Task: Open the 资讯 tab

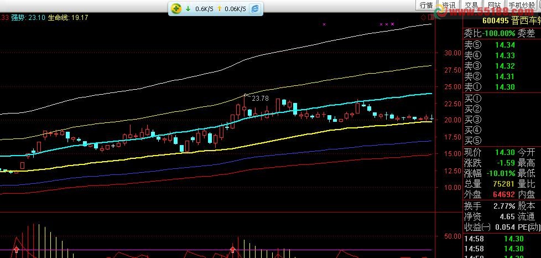Action: pos(449,5)
